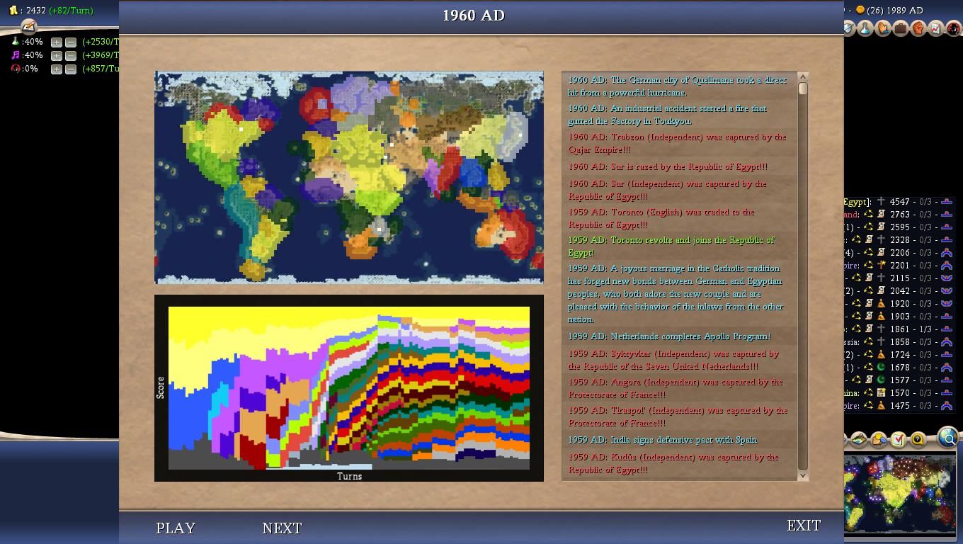Click the scoreboard row with score 1475
The image size is (963, 544).
pos(899,405)
